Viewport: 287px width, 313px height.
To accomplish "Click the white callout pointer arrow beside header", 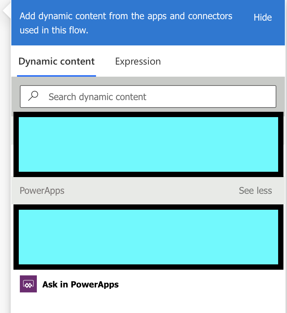I will pyautogui.click(x=7, y=11).
